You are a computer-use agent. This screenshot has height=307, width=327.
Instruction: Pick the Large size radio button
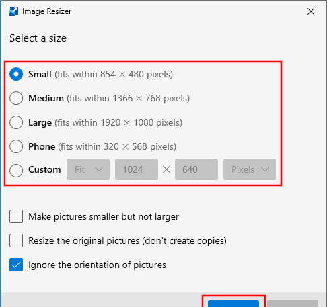16,122
